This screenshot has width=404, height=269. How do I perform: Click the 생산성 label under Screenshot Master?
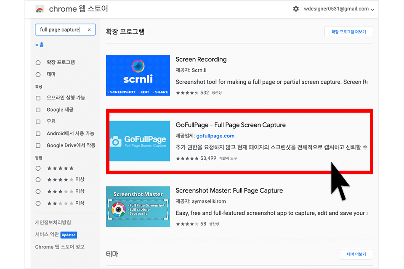[214, 224]
